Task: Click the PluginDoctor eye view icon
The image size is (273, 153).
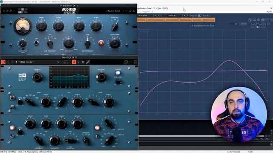Action: [x=258, y=20]
